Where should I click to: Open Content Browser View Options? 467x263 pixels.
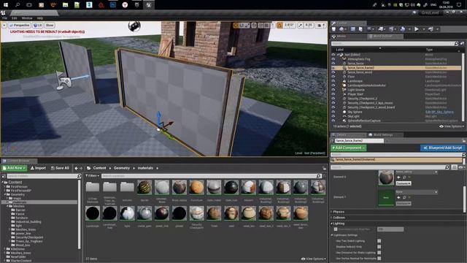tap(313, 259)
